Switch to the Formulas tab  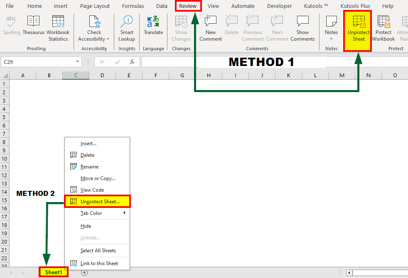[x=133, y=6]
